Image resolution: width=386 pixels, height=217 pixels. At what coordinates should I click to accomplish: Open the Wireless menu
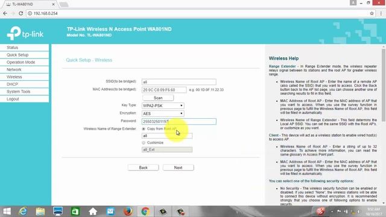pos(24,77)
